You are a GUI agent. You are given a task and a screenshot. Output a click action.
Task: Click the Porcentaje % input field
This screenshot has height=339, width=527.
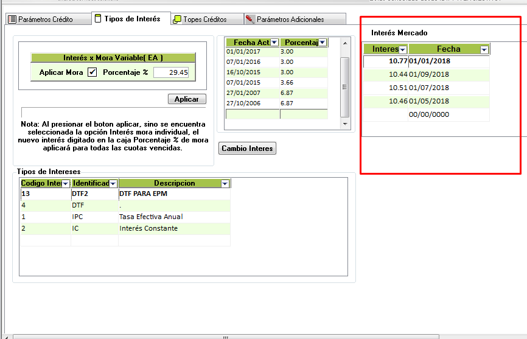[171, 72]
